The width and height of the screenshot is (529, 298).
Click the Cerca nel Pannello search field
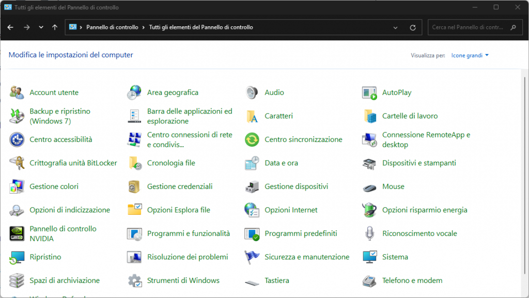(x=468, y=27)
